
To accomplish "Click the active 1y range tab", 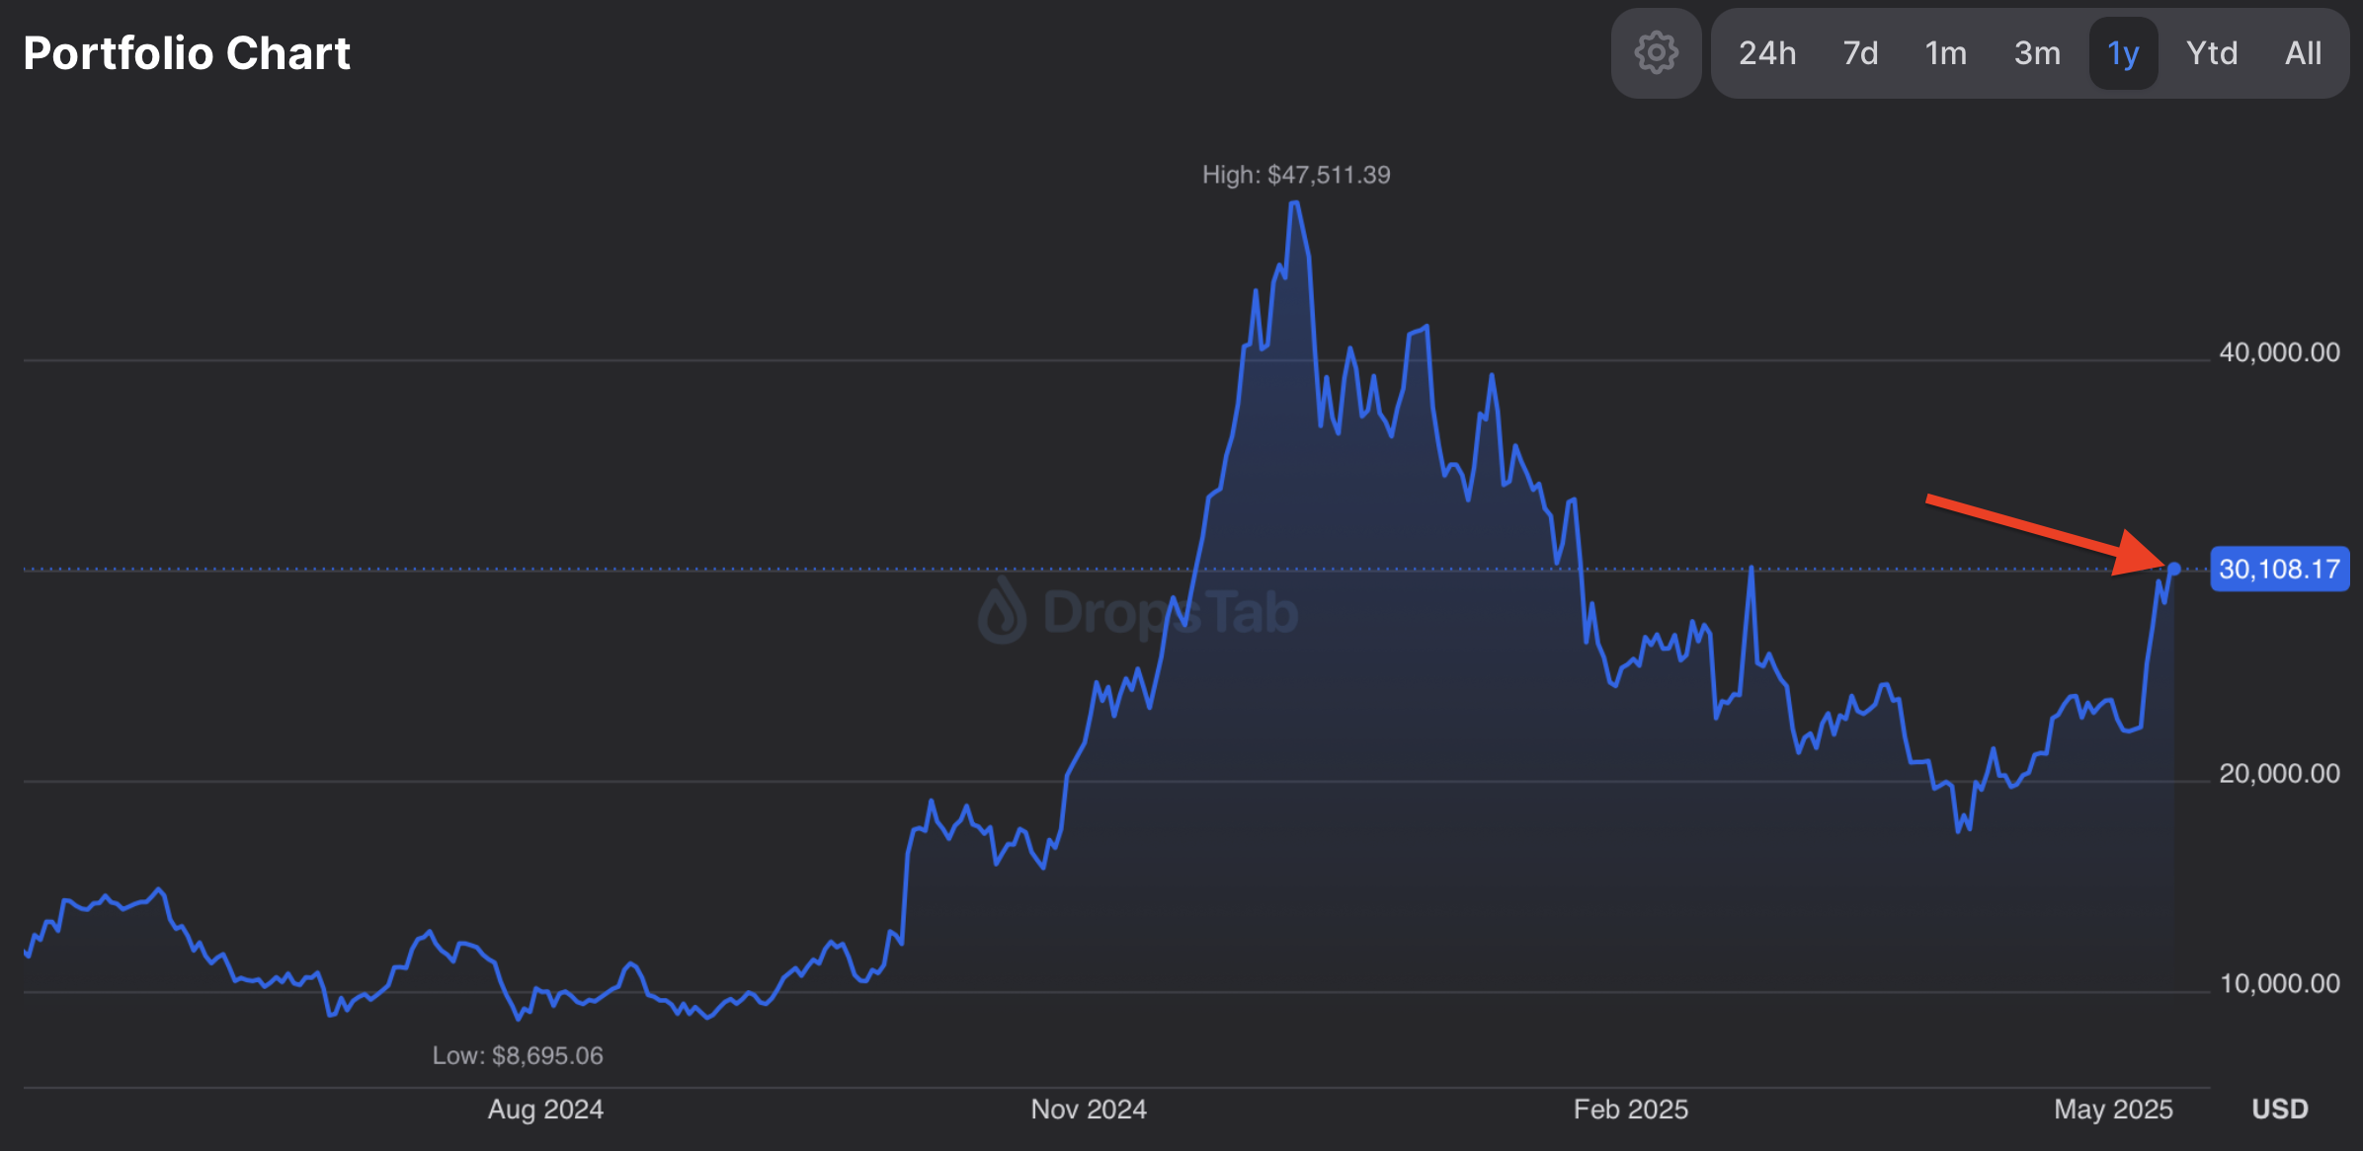I will pos(2123,53).
